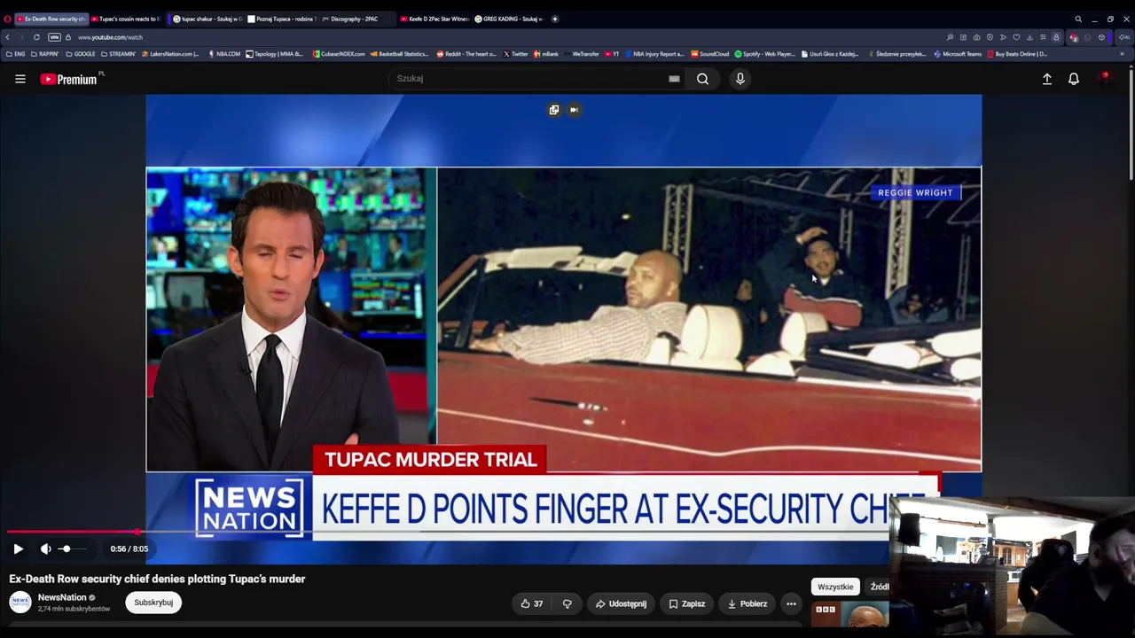Open a new browser tab with plus

555,19
